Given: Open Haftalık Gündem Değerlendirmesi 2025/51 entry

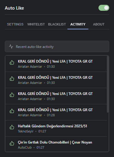Looking at the screenshot, I should (x=56, y=129).
